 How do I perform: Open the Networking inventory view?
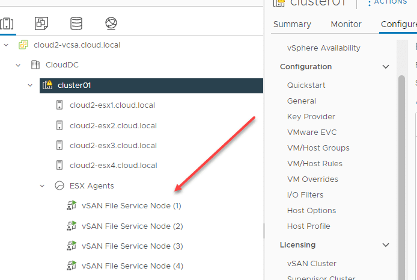[111, 23]
